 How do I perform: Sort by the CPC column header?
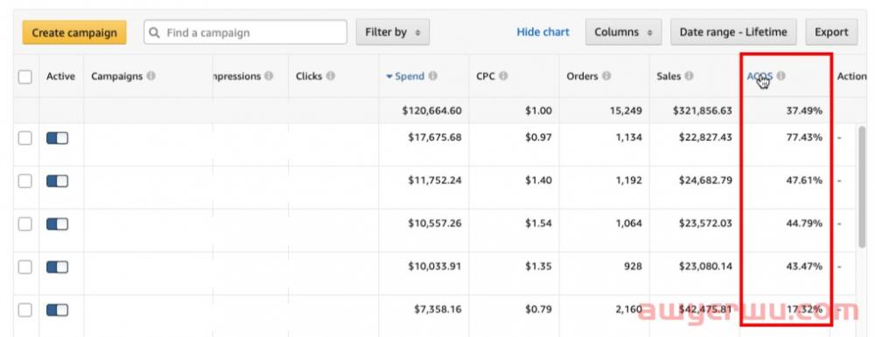[x=486, y=76]
